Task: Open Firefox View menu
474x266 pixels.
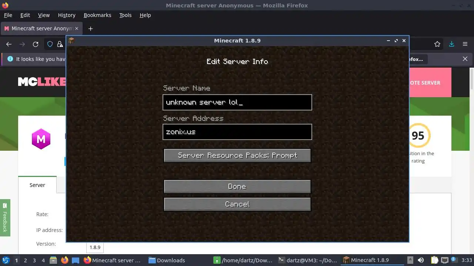Action: (x=44, y=15)
